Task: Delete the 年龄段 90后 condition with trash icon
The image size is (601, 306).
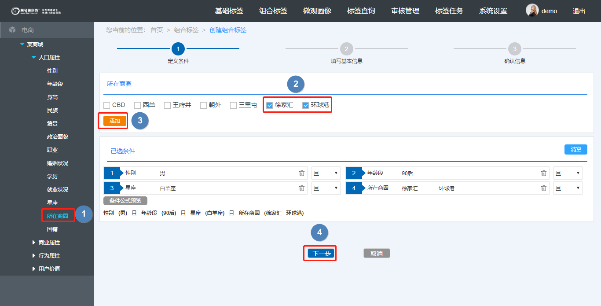Action: [x=544, y=173]
